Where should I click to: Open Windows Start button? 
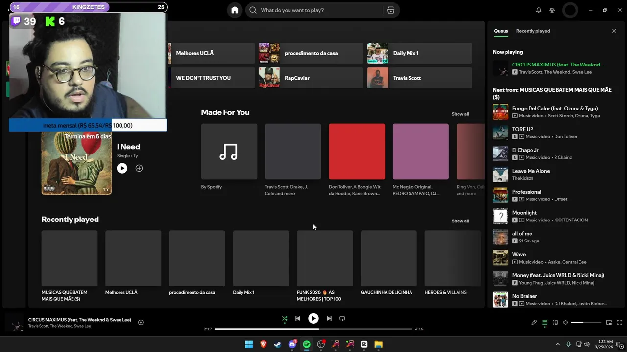249,344
